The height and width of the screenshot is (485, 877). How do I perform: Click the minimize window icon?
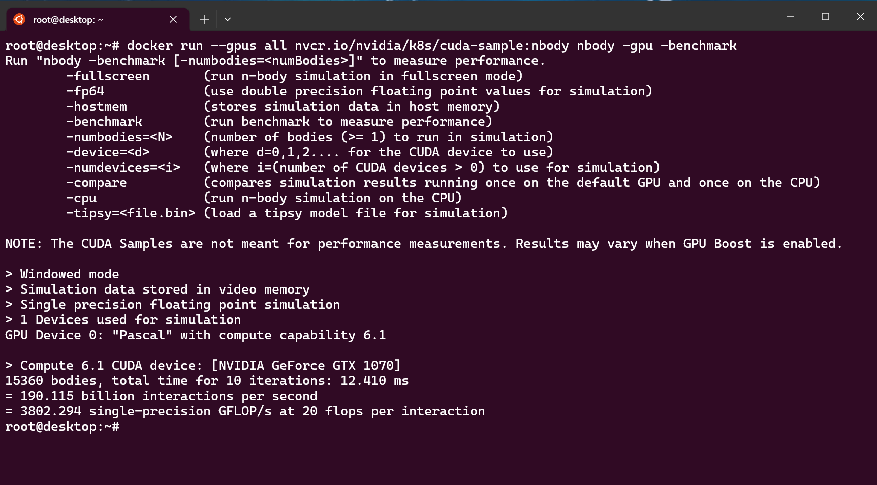click(x=789, y=16)
